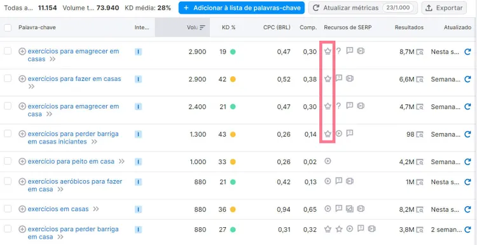The image size is (477, 245).
Task: Refresh metrics for 'exercícios para emagrecer em casas' row
Action: tap(467, 52)
